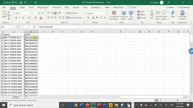Apply the red Font Color
Screen dimensions: 193x108
click(x=41, y=18)
